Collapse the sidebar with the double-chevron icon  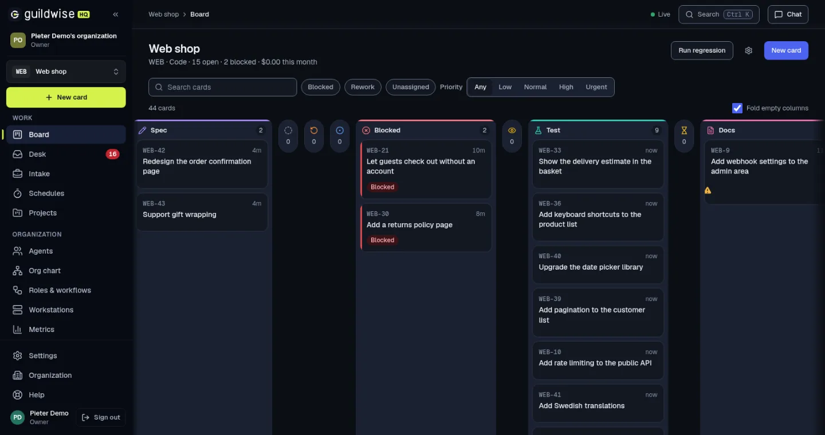coord(116,14)
